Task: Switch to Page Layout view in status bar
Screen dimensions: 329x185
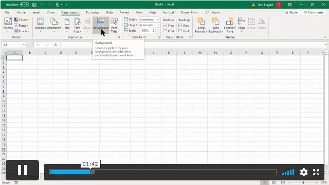Action: (x=273, y=182)
